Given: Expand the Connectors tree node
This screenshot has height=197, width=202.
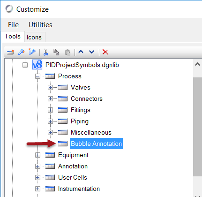Looking at the screenshot, I should coord(50,98).
